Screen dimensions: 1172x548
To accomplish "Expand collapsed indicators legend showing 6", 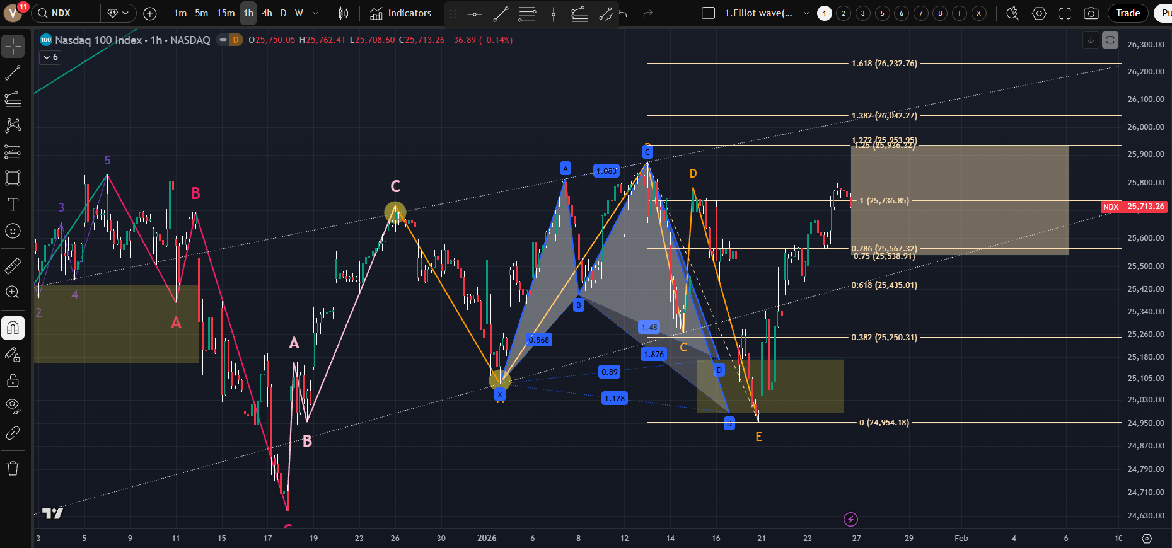I will (x=50, y=57).
